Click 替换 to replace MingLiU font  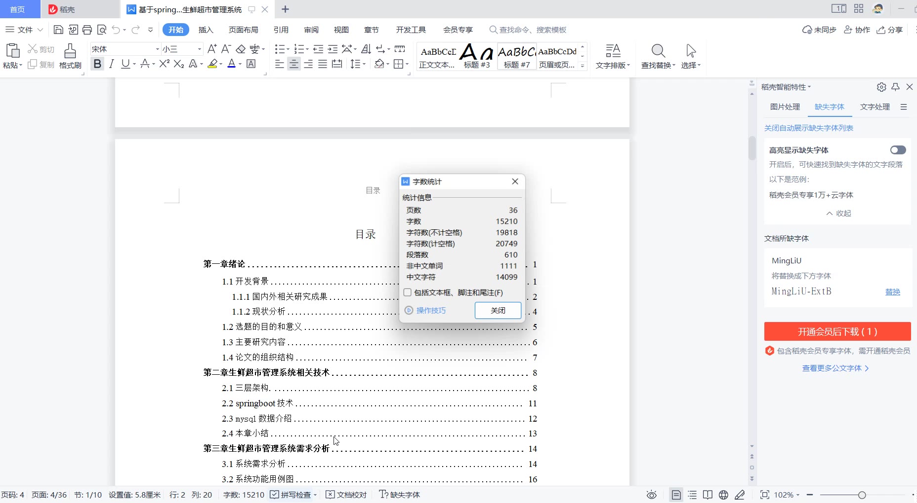pos(893,291)
